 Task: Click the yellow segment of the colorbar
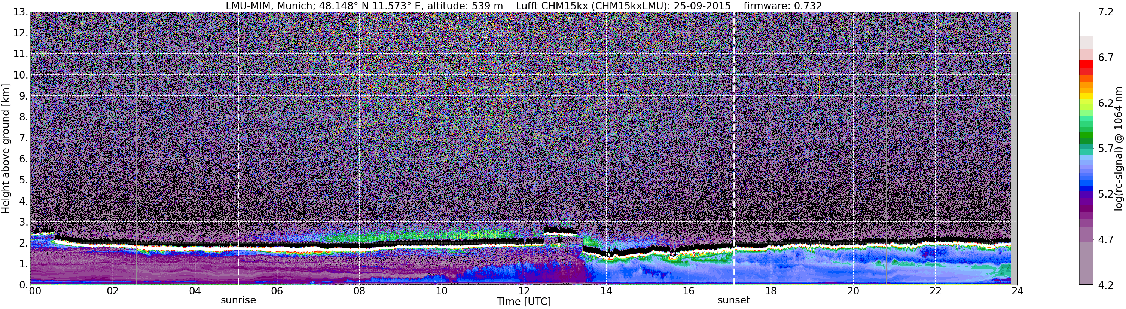pyautogui.click(x=1086, y=97)
